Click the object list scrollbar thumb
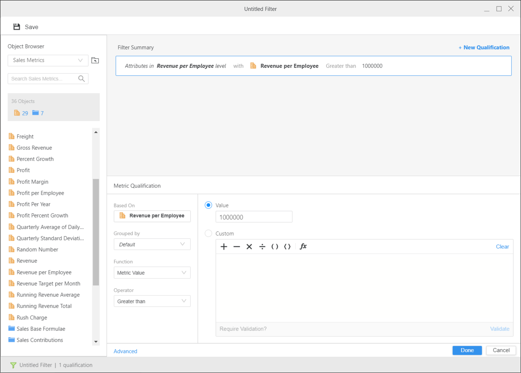This screenshot has width=521, height=373. (x=96, y=232)
